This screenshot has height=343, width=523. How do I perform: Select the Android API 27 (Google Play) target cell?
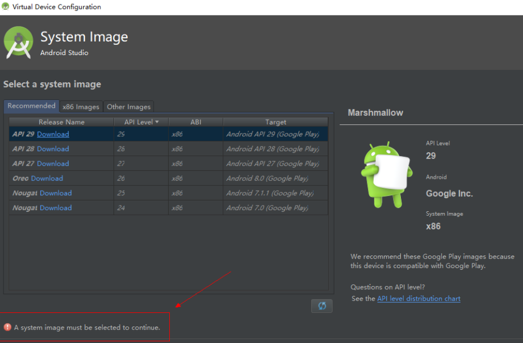pyautogui.click(x=275, y=164)
